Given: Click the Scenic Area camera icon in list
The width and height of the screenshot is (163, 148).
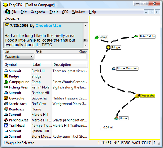Looking at the screenshot, I should point(6,103).
